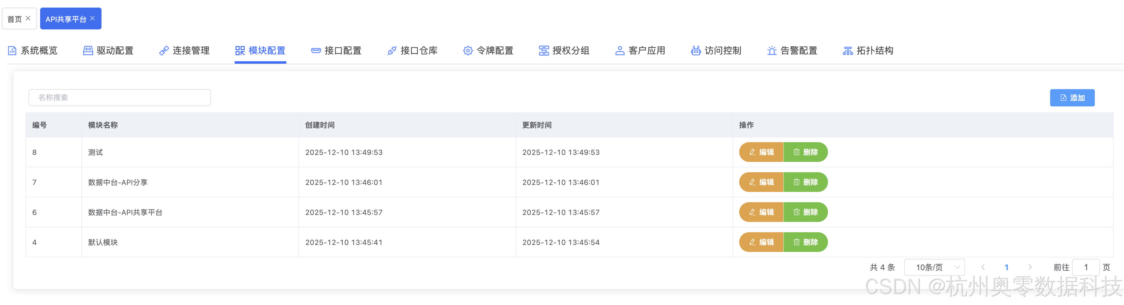Click 删除 label for row 默认模块

pos(811,242)
